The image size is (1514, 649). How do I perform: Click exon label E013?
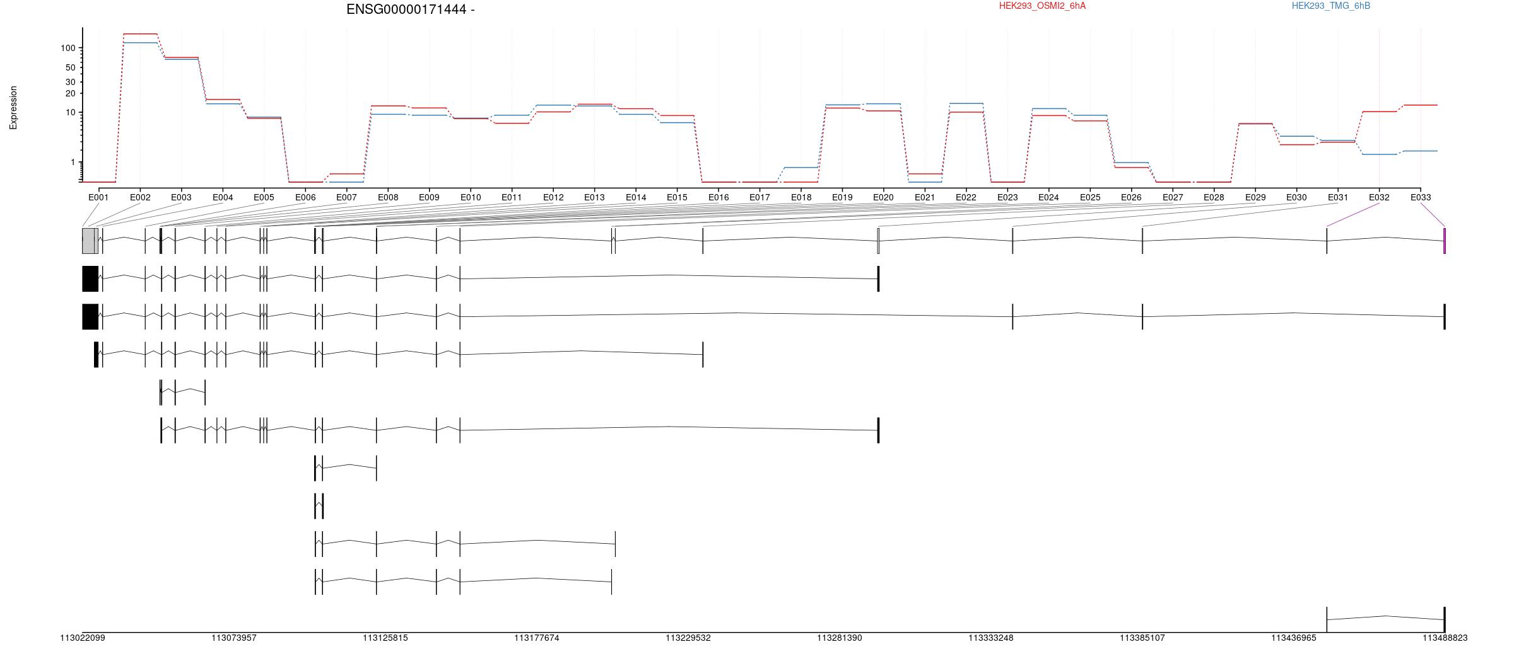point(594,197)
